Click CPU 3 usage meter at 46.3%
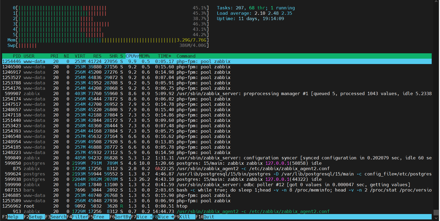 click(x=111, y=24)
